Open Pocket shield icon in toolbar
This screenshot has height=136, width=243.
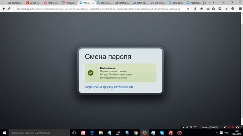(x=220, y=9)
